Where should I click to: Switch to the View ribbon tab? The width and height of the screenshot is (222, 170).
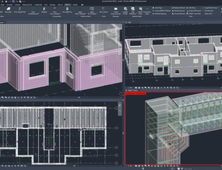(x=46, y=5)
